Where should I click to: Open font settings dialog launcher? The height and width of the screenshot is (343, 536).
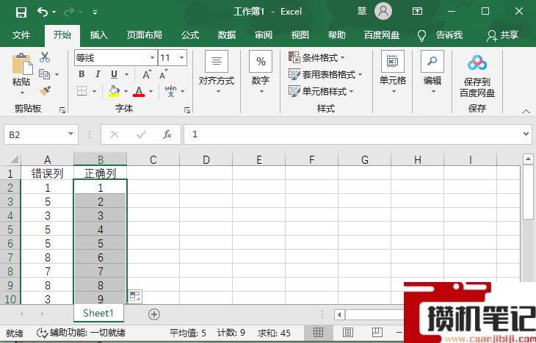[x=187, y=109]
